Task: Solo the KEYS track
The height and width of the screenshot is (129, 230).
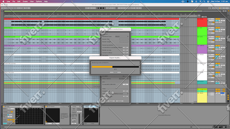Action: pos(222,28)
